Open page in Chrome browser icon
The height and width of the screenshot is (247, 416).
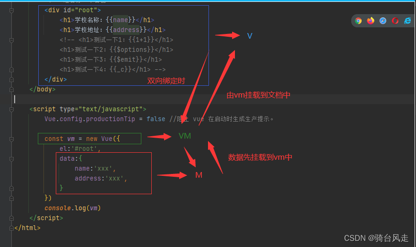pyautogui.click(x=358, y=21)
